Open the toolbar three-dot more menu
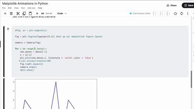194x109 pixels. 188,13
